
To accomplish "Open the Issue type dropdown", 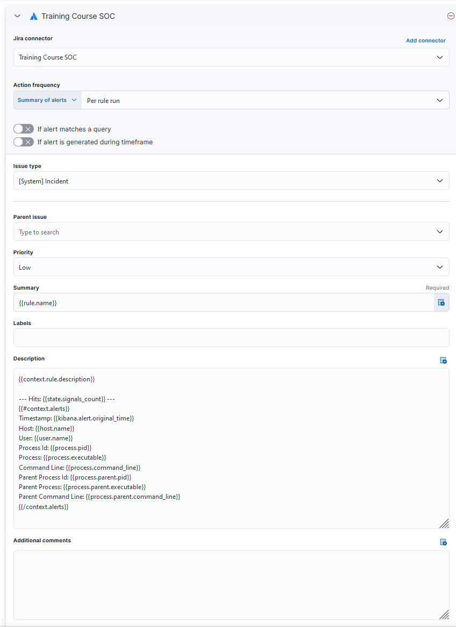I will [x=231, y=181].
